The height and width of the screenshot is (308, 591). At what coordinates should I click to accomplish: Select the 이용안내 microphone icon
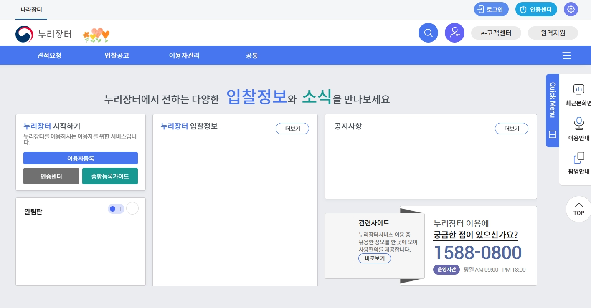578,123
